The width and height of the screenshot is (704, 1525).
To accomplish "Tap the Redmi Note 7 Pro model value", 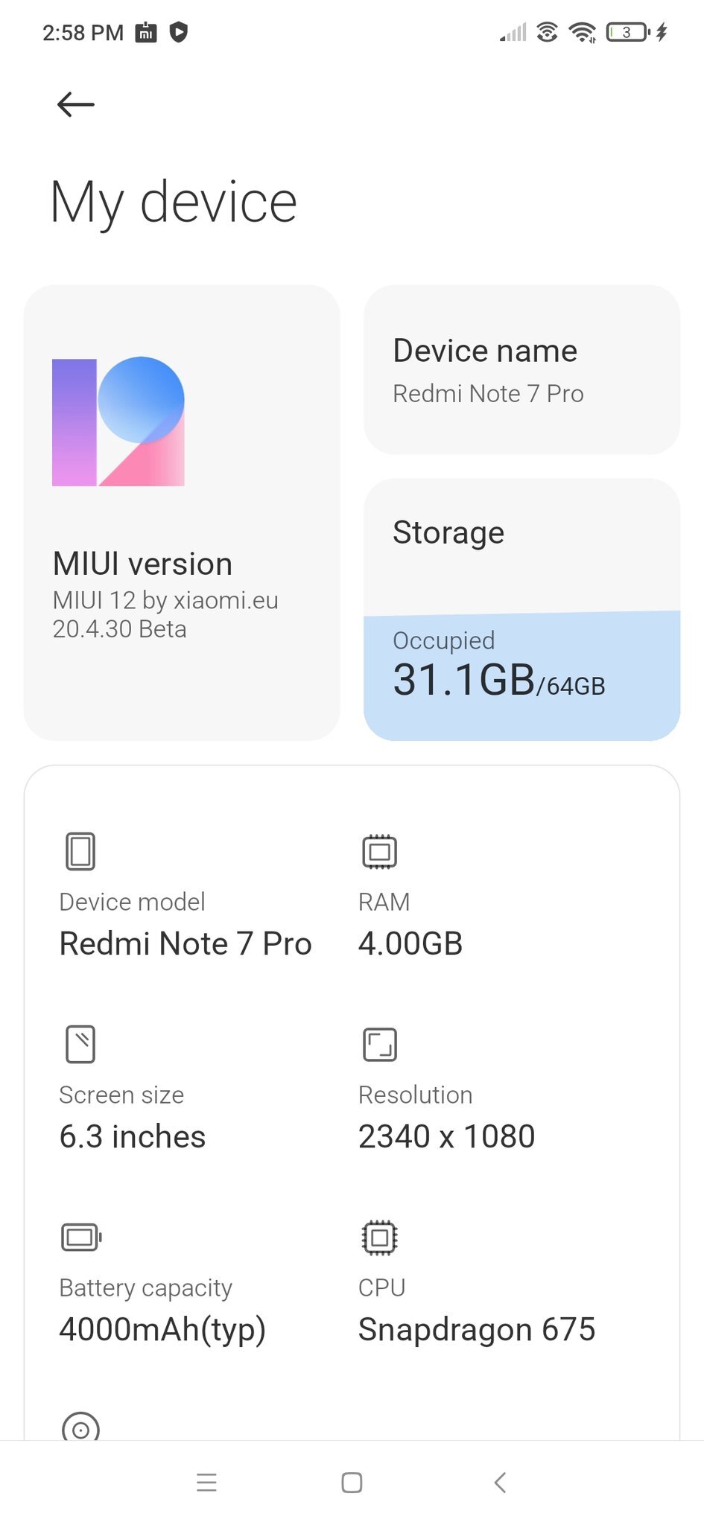I will [185, 943].
